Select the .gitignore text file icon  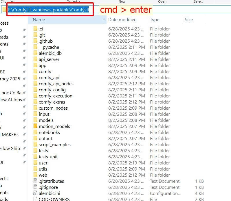(x=35, y=187)
